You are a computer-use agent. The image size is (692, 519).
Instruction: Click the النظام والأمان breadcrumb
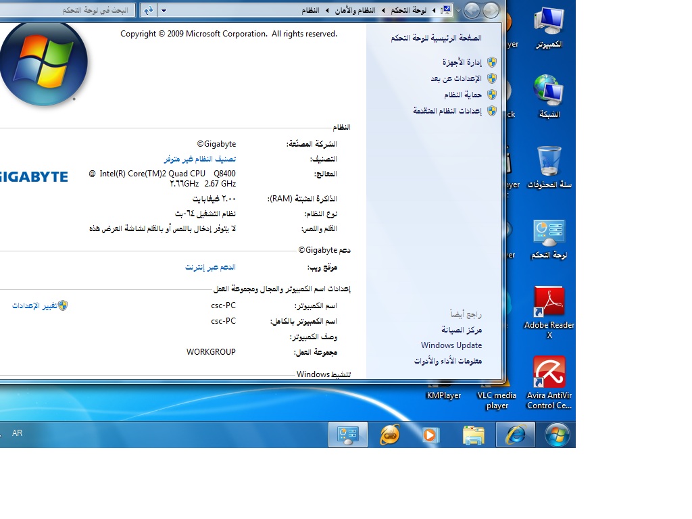[x=355, y=10]
